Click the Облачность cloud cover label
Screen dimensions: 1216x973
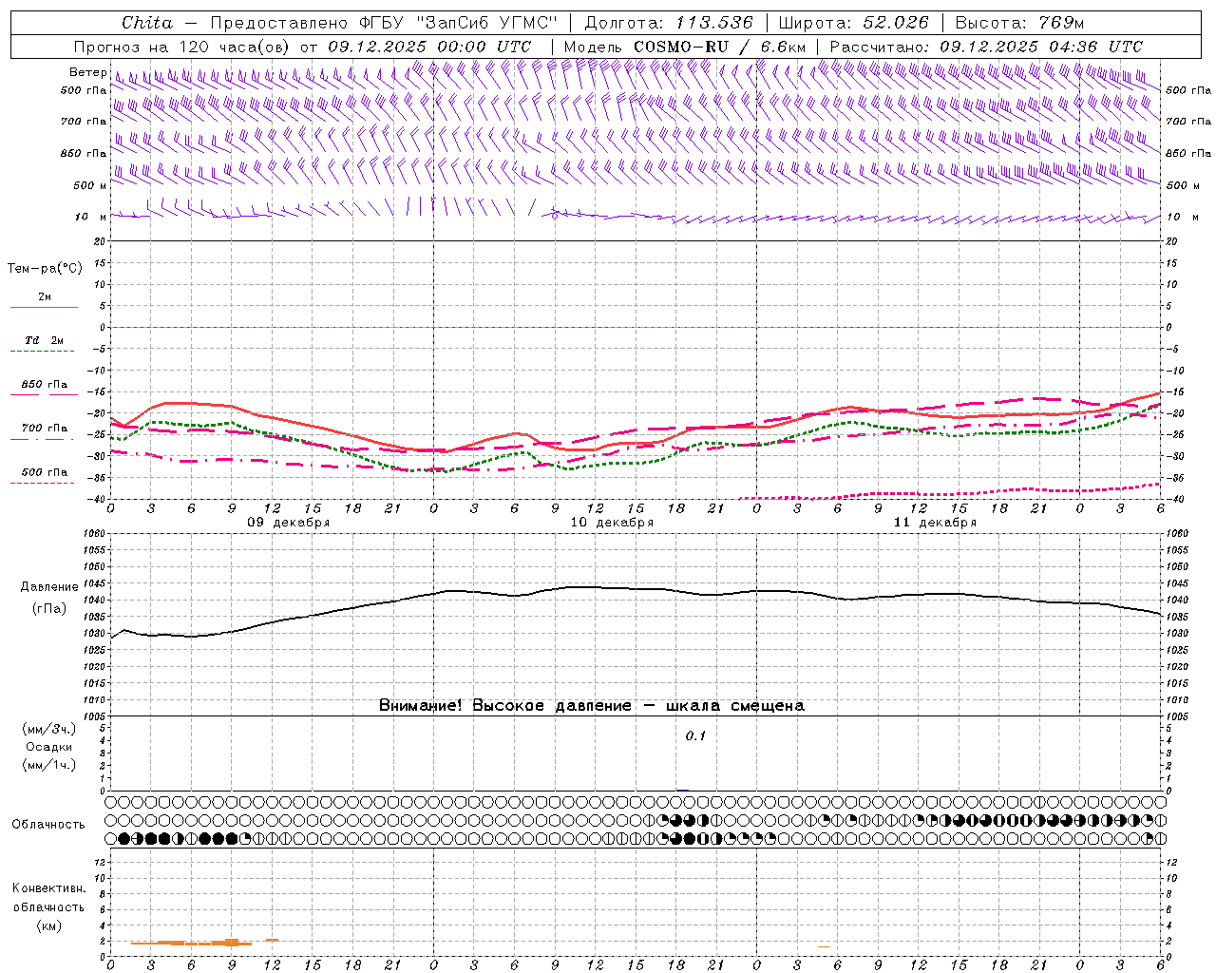tap(48, 825)
